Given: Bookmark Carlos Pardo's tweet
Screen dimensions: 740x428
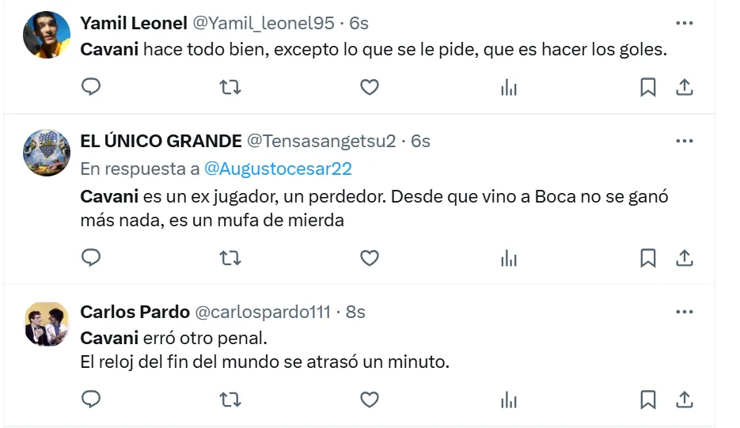Looking at the screenshot, I should click(x=647, y=400).
